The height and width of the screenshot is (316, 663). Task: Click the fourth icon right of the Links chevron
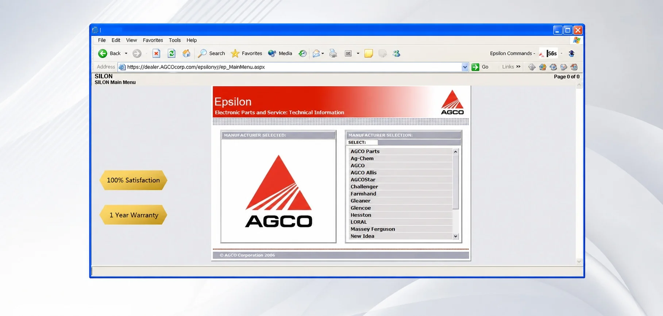(x=564, y=67)
